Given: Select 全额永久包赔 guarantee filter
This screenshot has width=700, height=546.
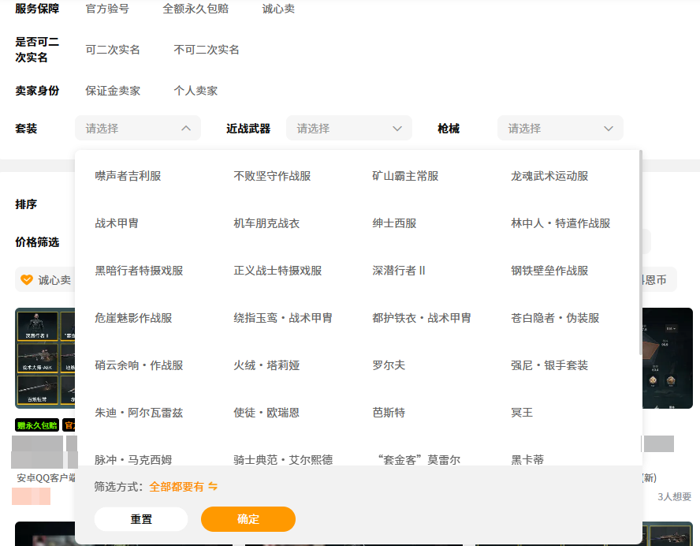Looking at the screenshot, I should 195,9.
